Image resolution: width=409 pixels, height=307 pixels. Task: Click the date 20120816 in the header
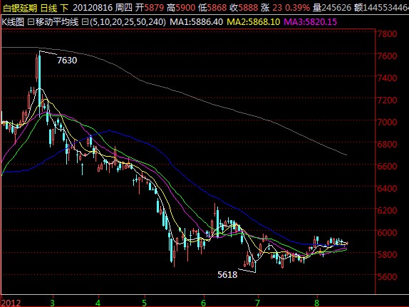point(92,8)
